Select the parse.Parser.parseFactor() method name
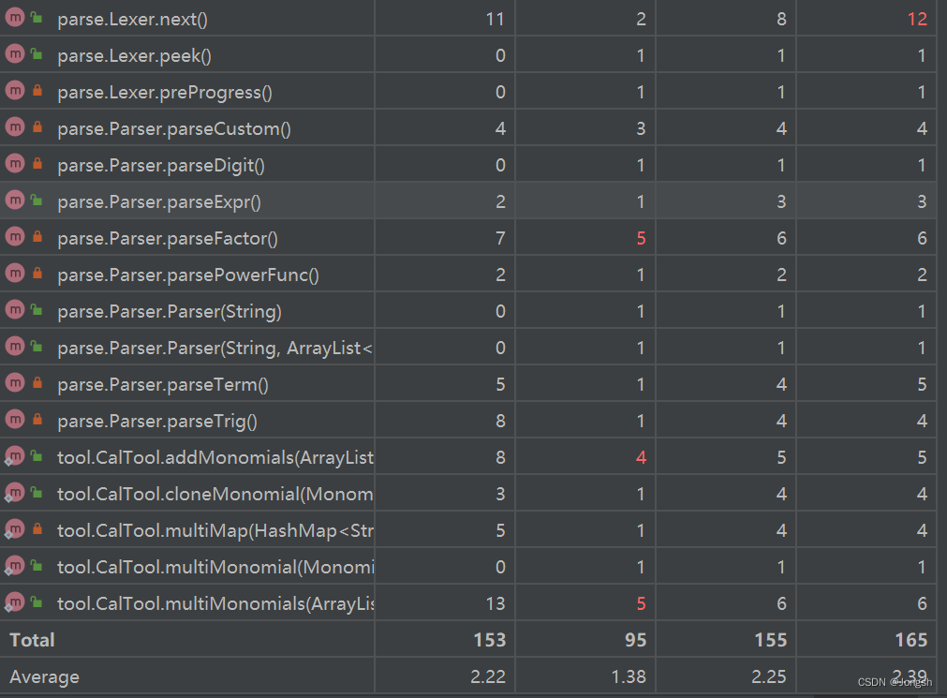 pos(168,239)
